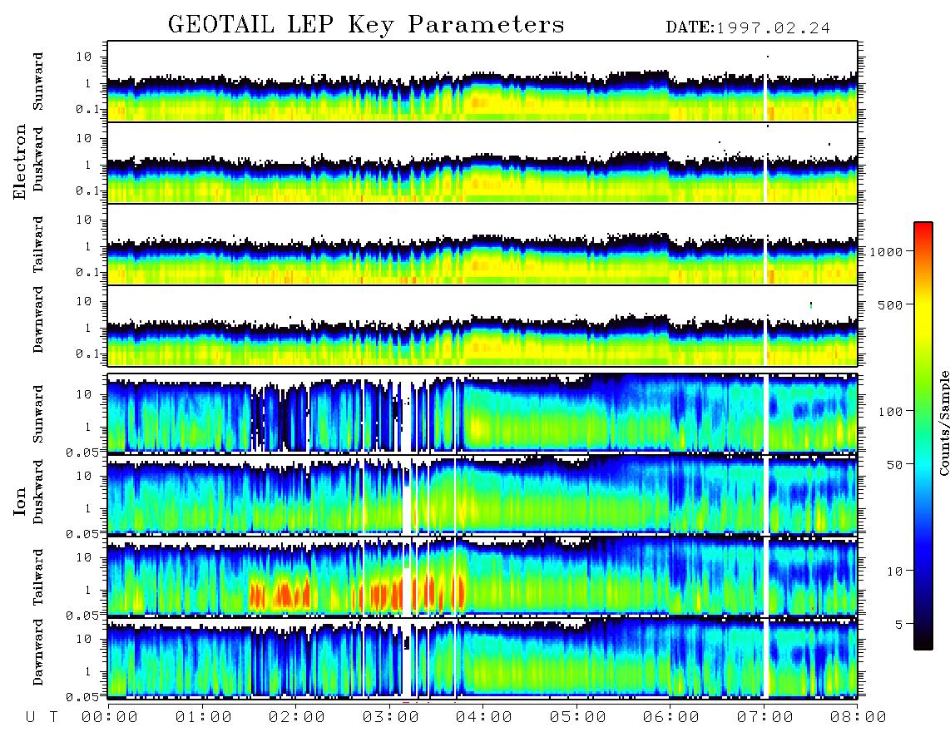The height and width of the screenshot is (732, 950).
Task: Click the "07:00" time tick label
Action: 765,718
